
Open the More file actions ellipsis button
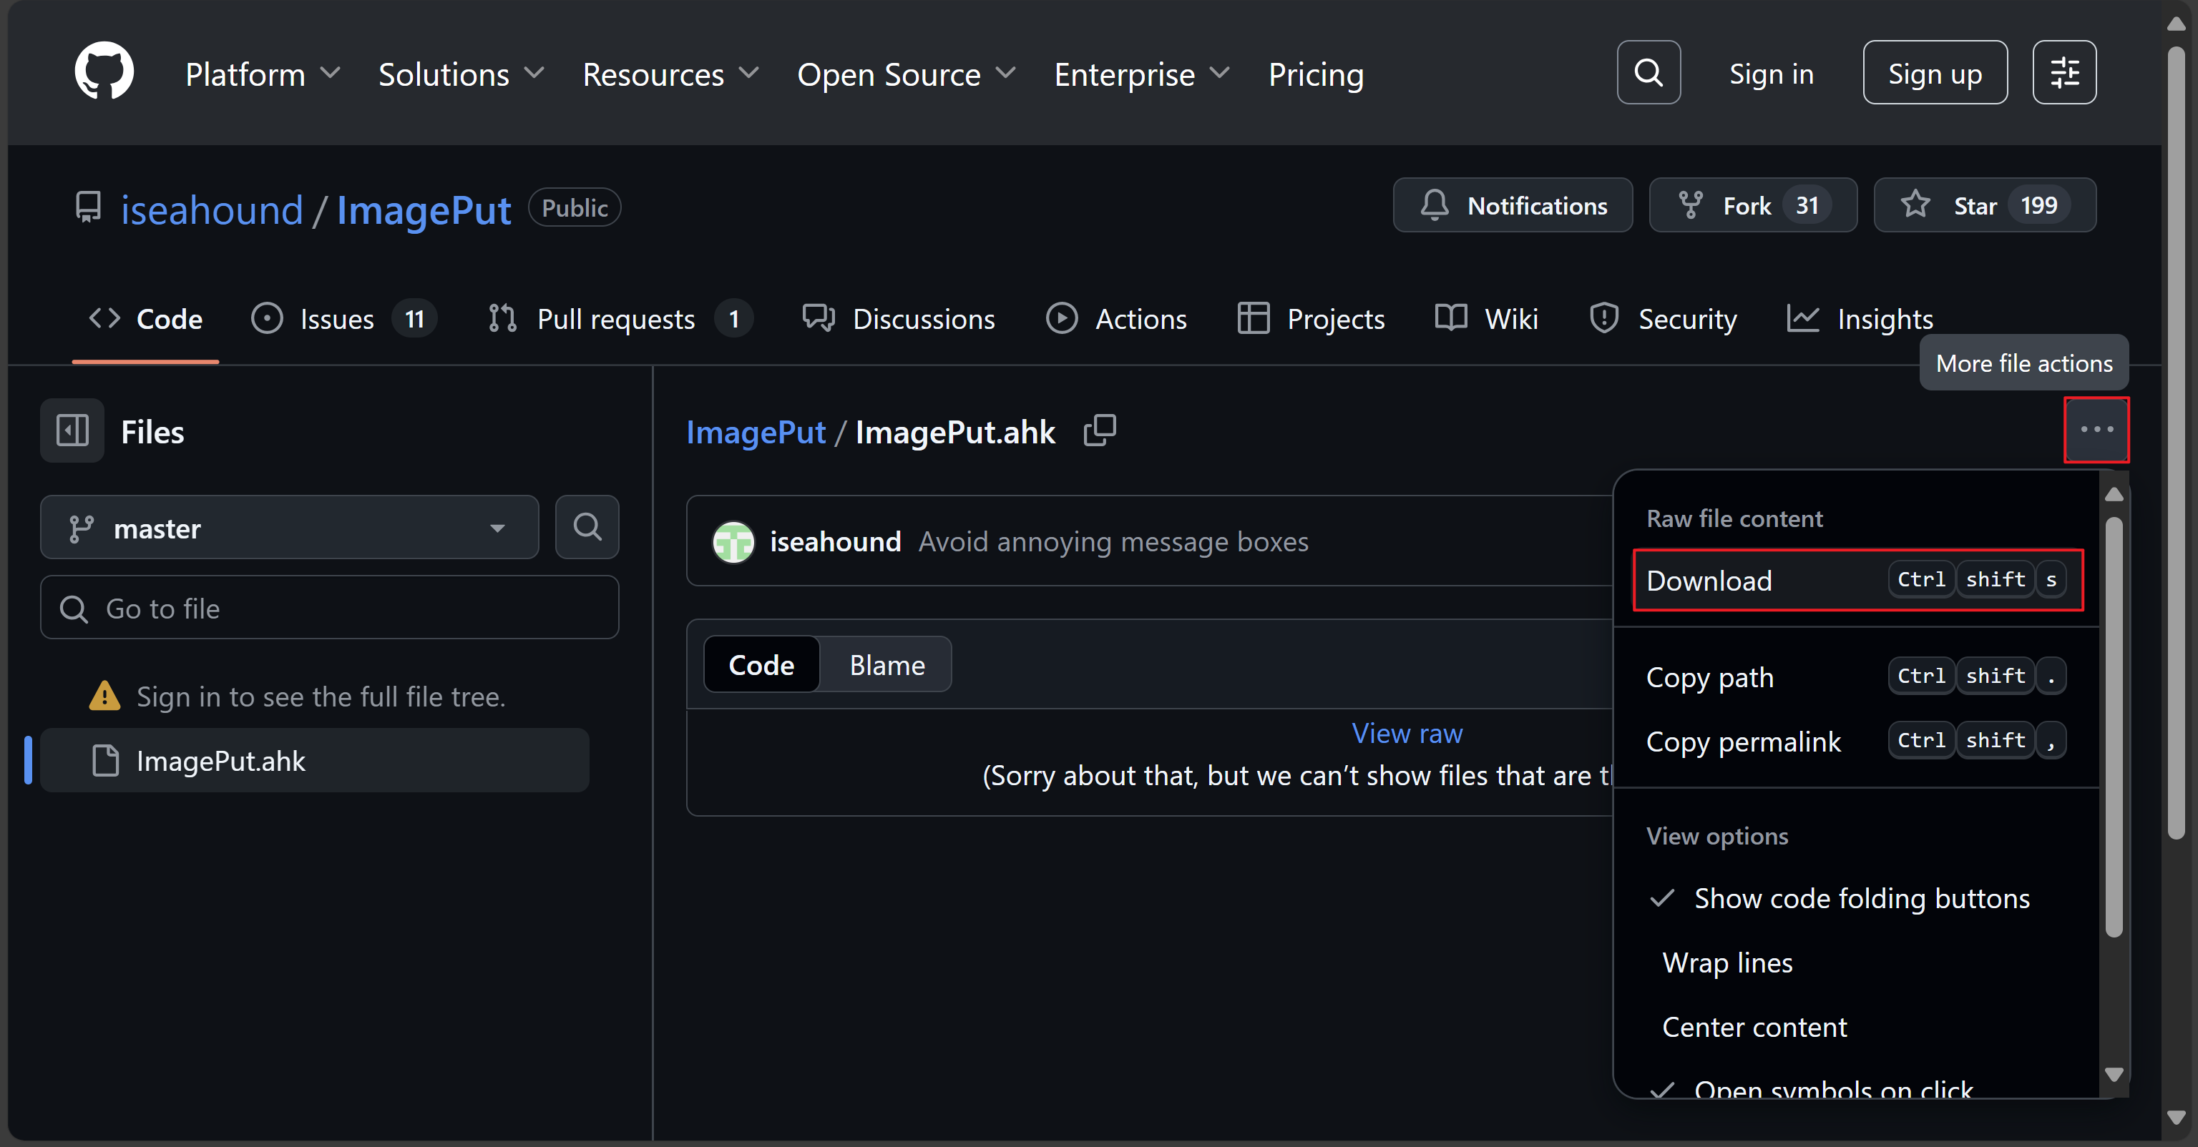point(2096,430)
